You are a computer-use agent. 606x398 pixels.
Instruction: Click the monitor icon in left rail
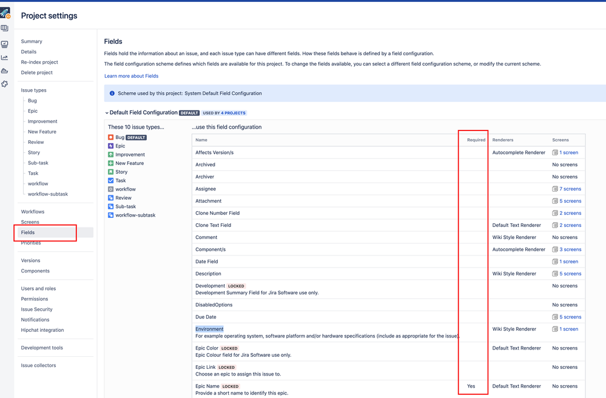pos(5,44)
